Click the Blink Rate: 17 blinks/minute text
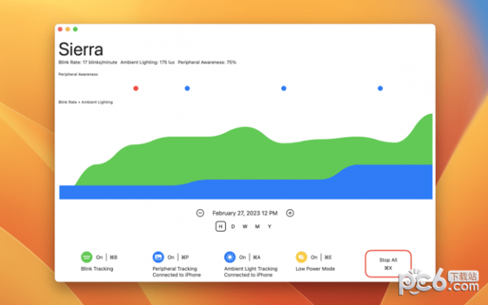The width and height of the screenshot is (488, 305). (88, 63)
